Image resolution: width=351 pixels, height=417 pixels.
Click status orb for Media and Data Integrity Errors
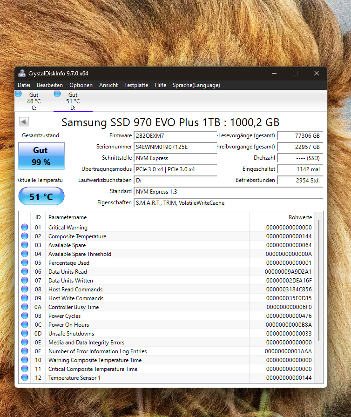(x=25, y=342)
